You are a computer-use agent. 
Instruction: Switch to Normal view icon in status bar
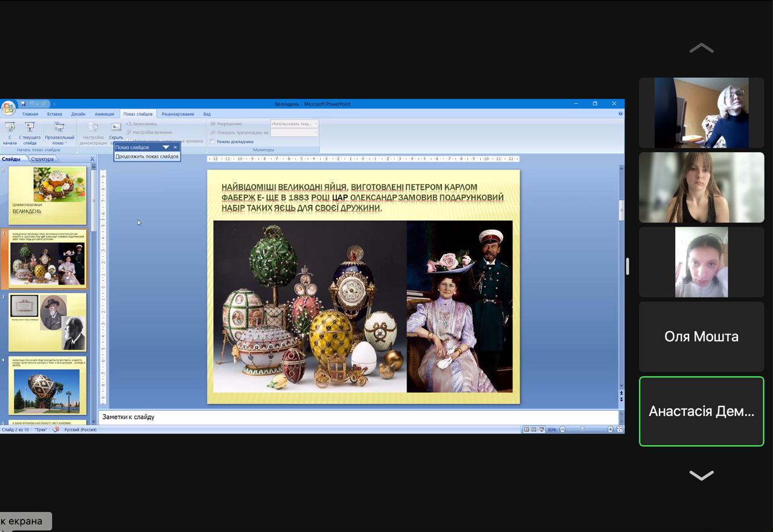(527, 429)
